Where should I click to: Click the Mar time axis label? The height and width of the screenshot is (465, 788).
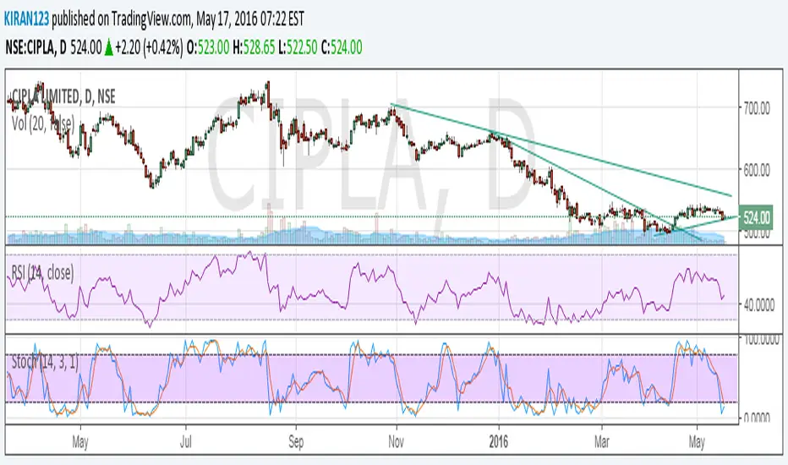[601, 441]
